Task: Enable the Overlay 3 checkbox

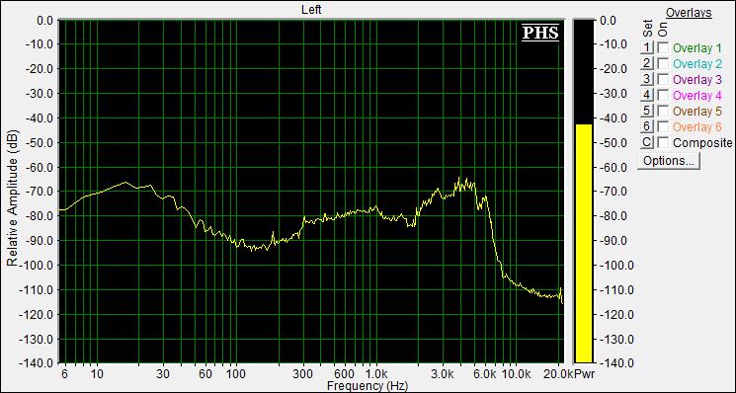Action: [663, 80]
